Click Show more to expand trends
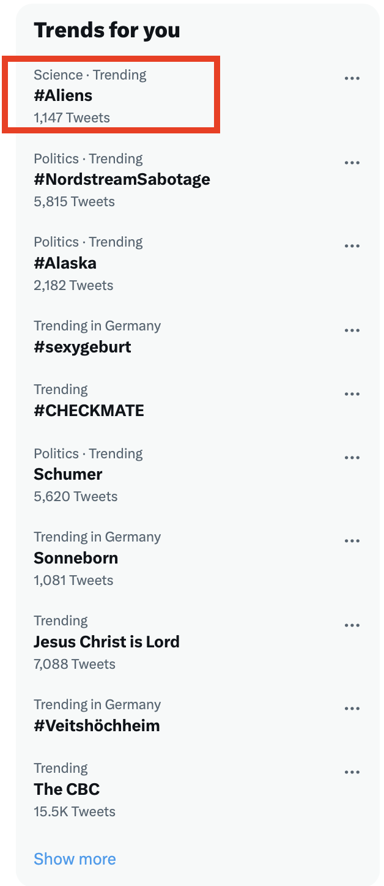 tap(75, 859)
